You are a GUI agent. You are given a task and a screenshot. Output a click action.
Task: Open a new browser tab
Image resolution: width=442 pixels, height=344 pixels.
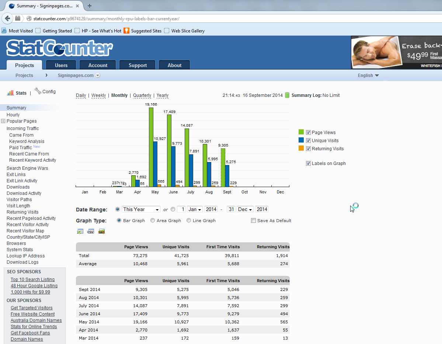click(90, 6)
